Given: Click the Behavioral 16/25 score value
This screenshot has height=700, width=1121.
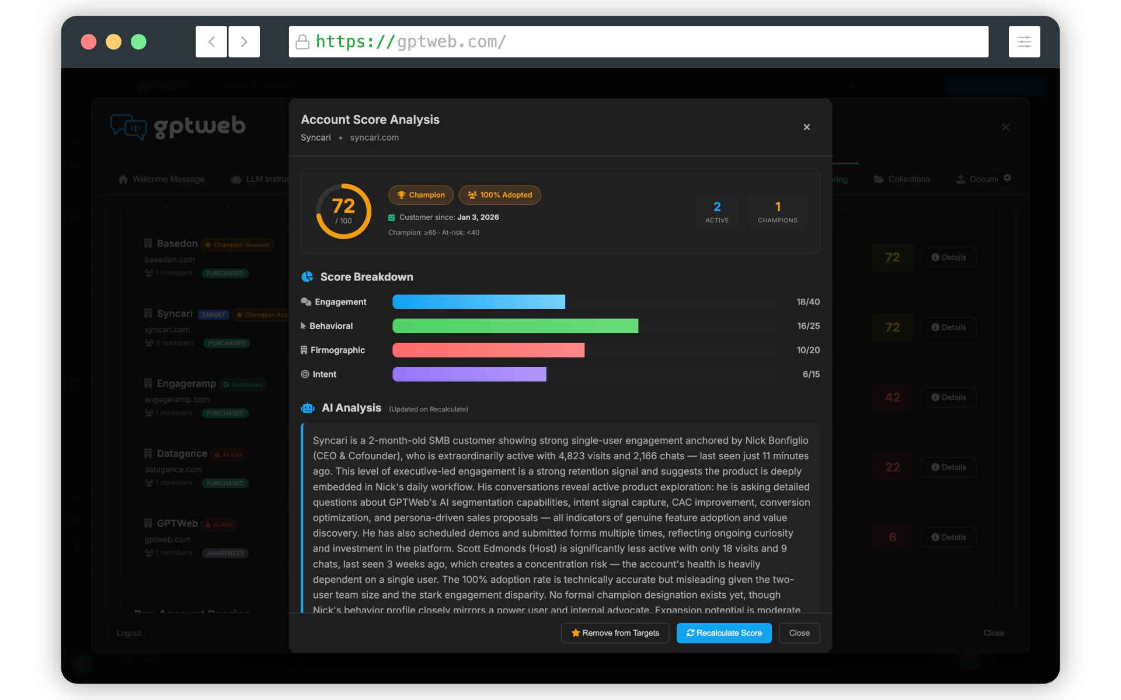Looking at the screenshot, I should (x=809, y=326).
